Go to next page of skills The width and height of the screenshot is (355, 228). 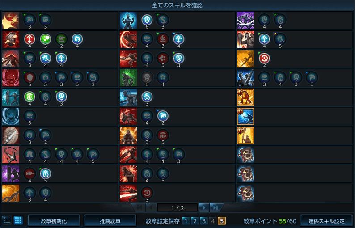(x=204, y=207)
